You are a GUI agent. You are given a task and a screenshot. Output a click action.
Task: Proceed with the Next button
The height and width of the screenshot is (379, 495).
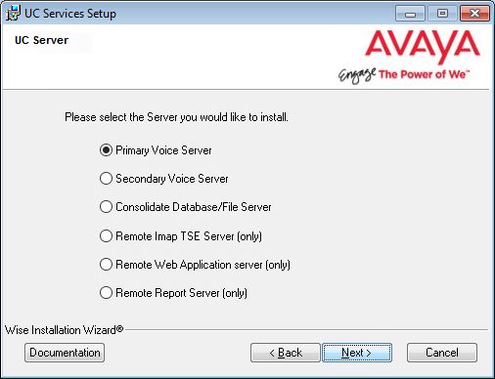pos(357,353)
